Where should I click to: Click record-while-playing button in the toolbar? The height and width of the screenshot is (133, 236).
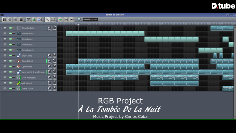15,20
